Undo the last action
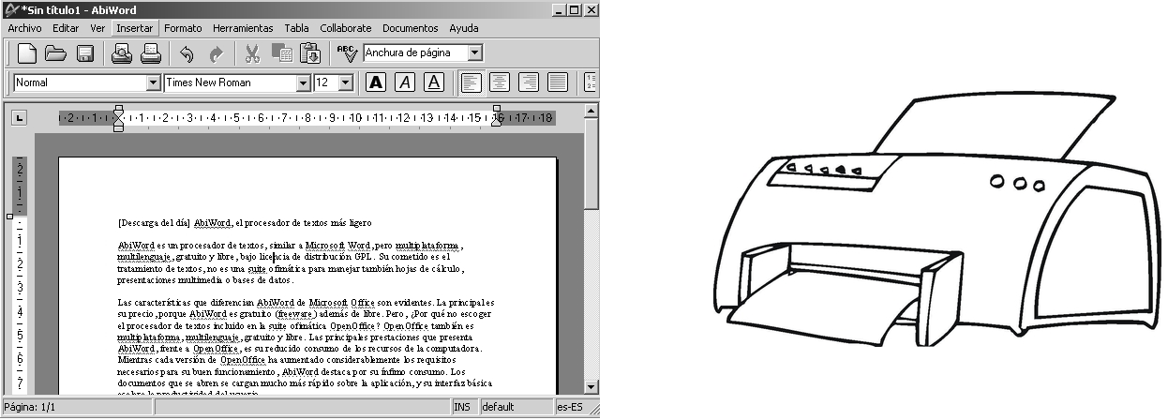 (187, 53)
